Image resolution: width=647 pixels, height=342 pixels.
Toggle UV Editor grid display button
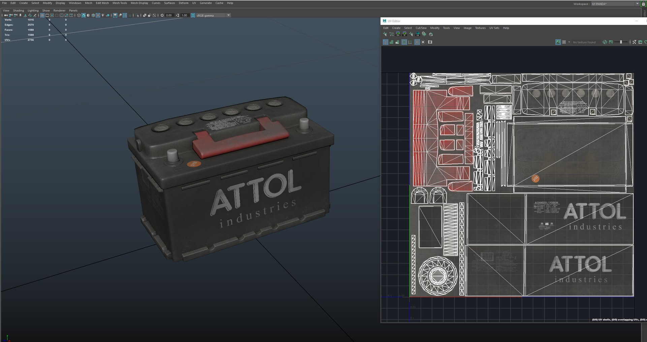[x=417, y=42]
